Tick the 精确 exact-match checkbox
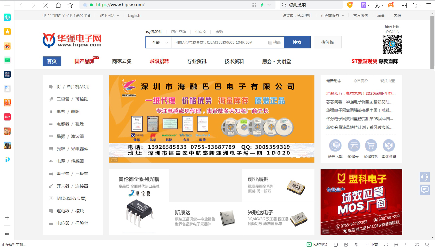 270,42
